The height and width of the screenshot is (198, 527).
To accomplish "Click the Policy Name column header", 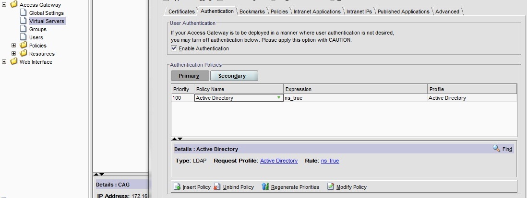I will click(239, 89).
